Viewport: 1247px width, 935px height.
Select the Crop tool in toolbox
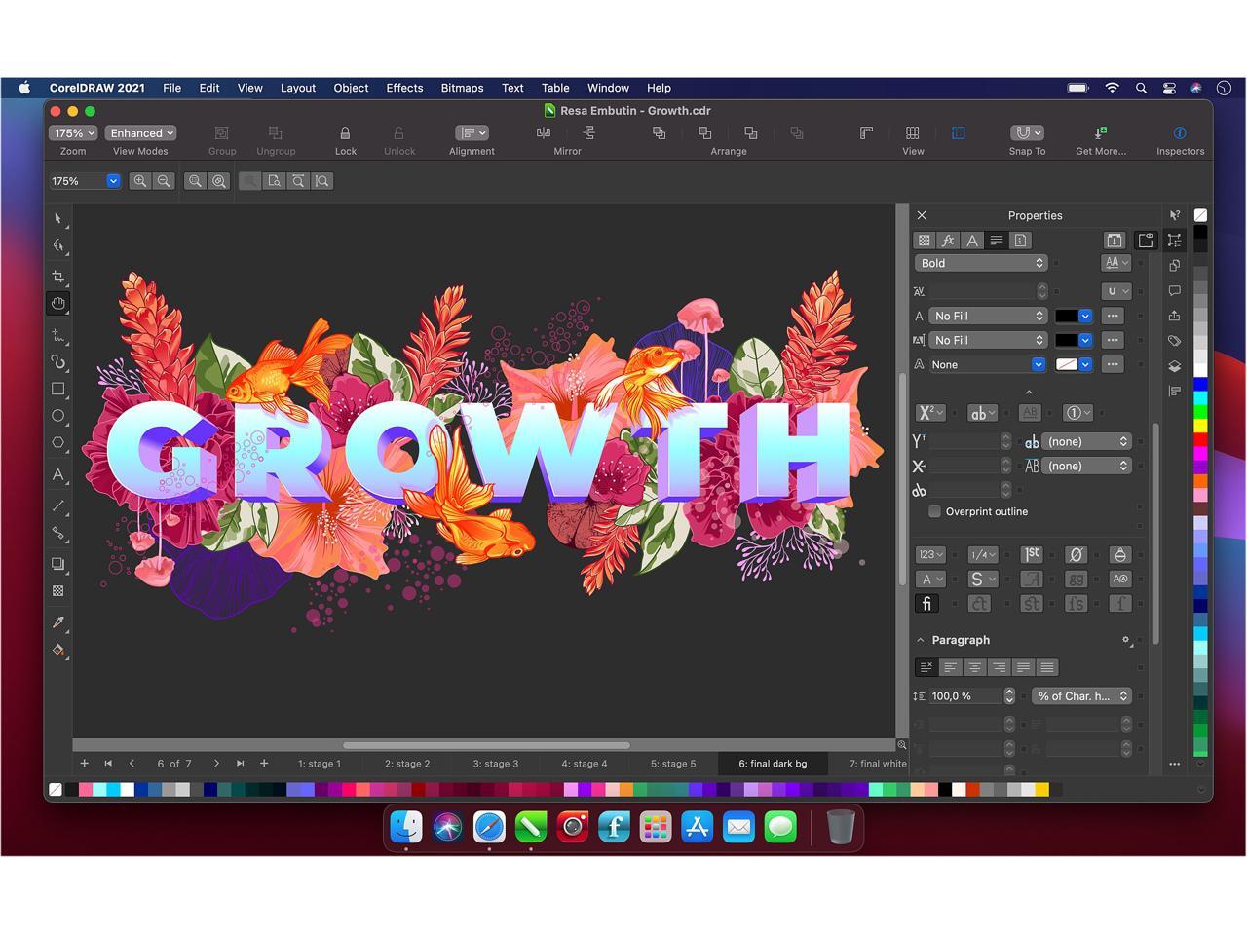pos(58,277)
